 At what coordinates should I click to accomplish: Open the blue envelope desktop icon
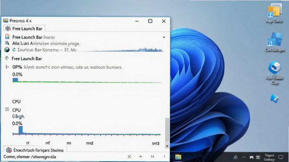275,99
